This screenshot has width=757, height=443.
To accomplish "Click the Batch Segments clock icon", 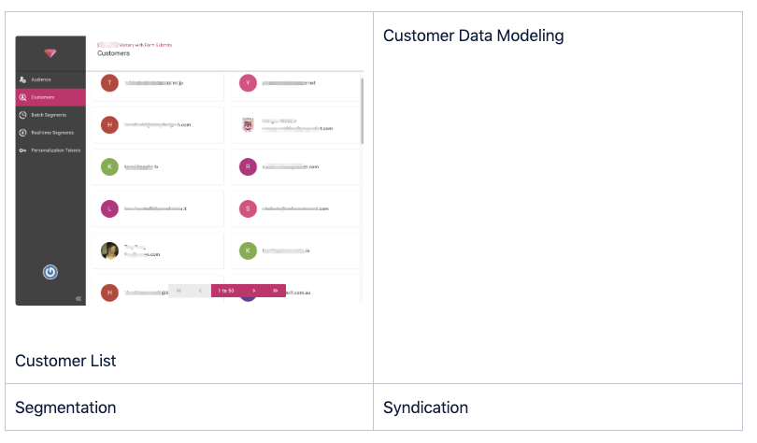I will point(22,114).
